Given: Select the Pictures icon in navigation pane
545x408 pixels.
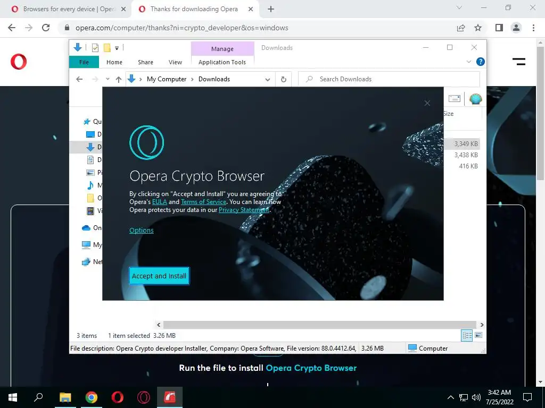Looking at the screenshot, I should point(90,173).
